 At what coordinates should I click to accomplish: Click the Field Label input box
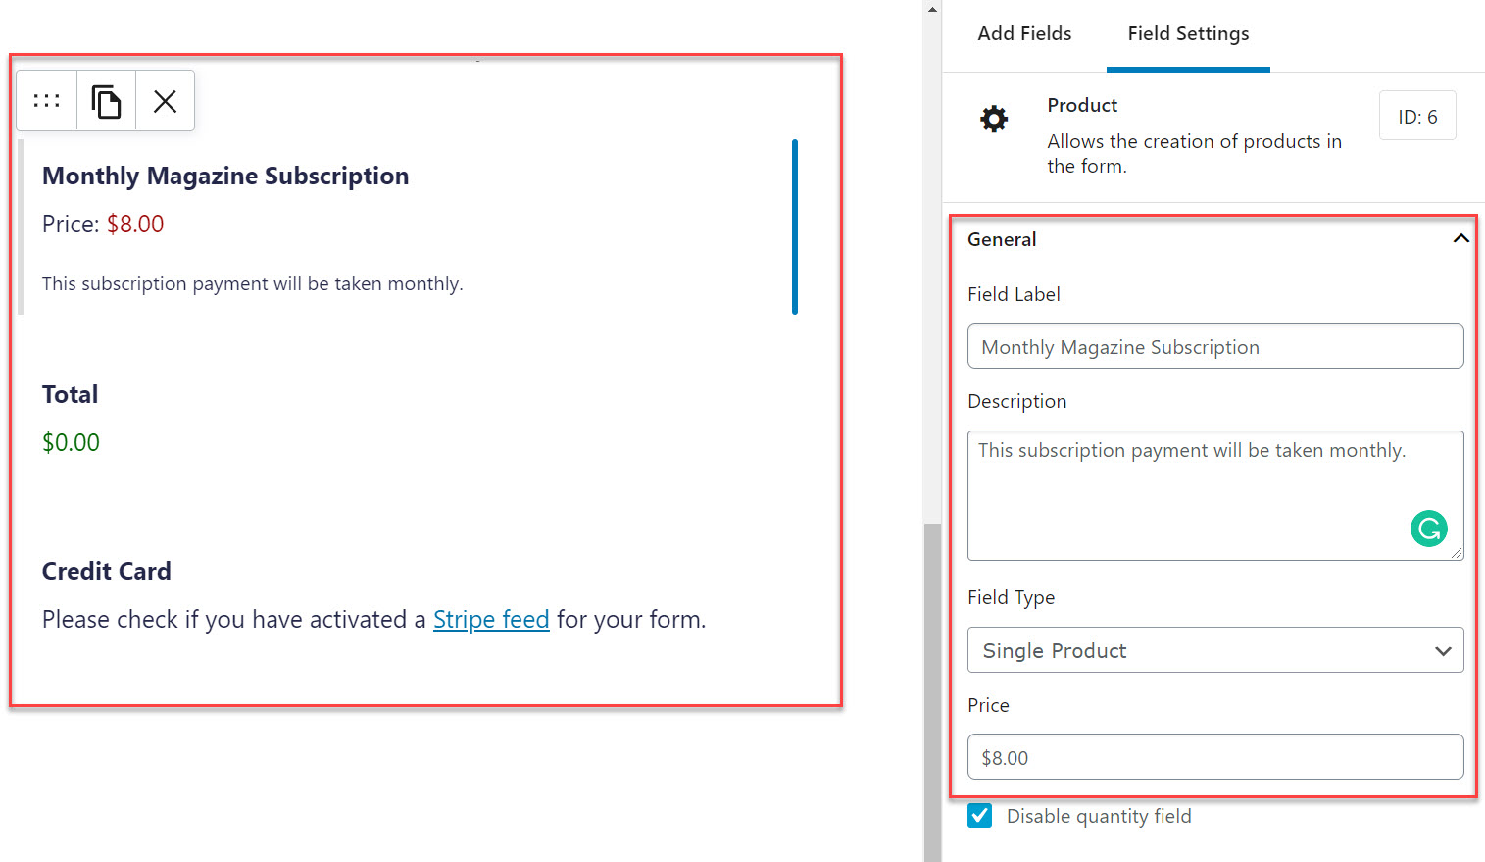coord(1214,347)
